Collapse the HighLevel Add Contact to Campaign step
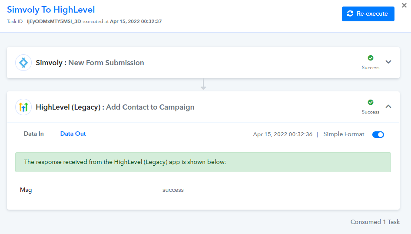Screen dimensions: 411x234 click(x=388, y=106)
